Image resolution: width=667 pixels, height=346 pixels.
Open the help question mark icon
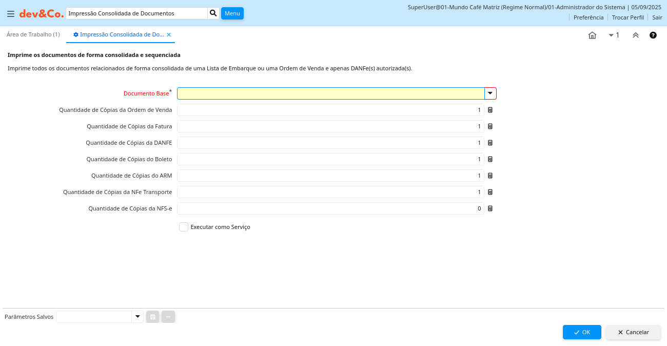[653, 35]
